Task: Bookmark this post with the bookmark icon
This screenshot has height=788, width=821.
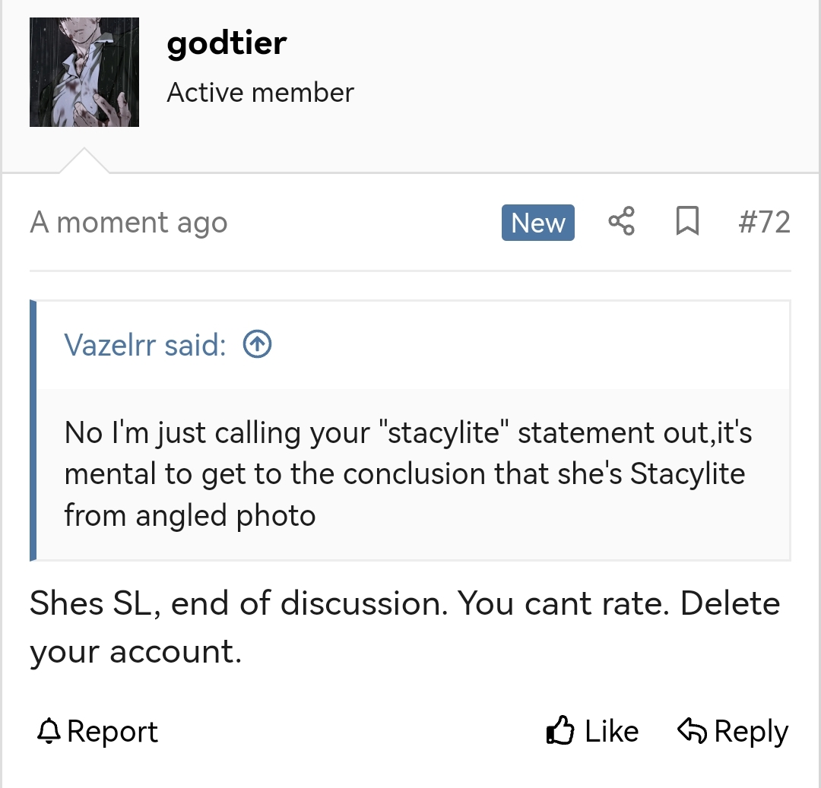Action: [x=687, y=223]
